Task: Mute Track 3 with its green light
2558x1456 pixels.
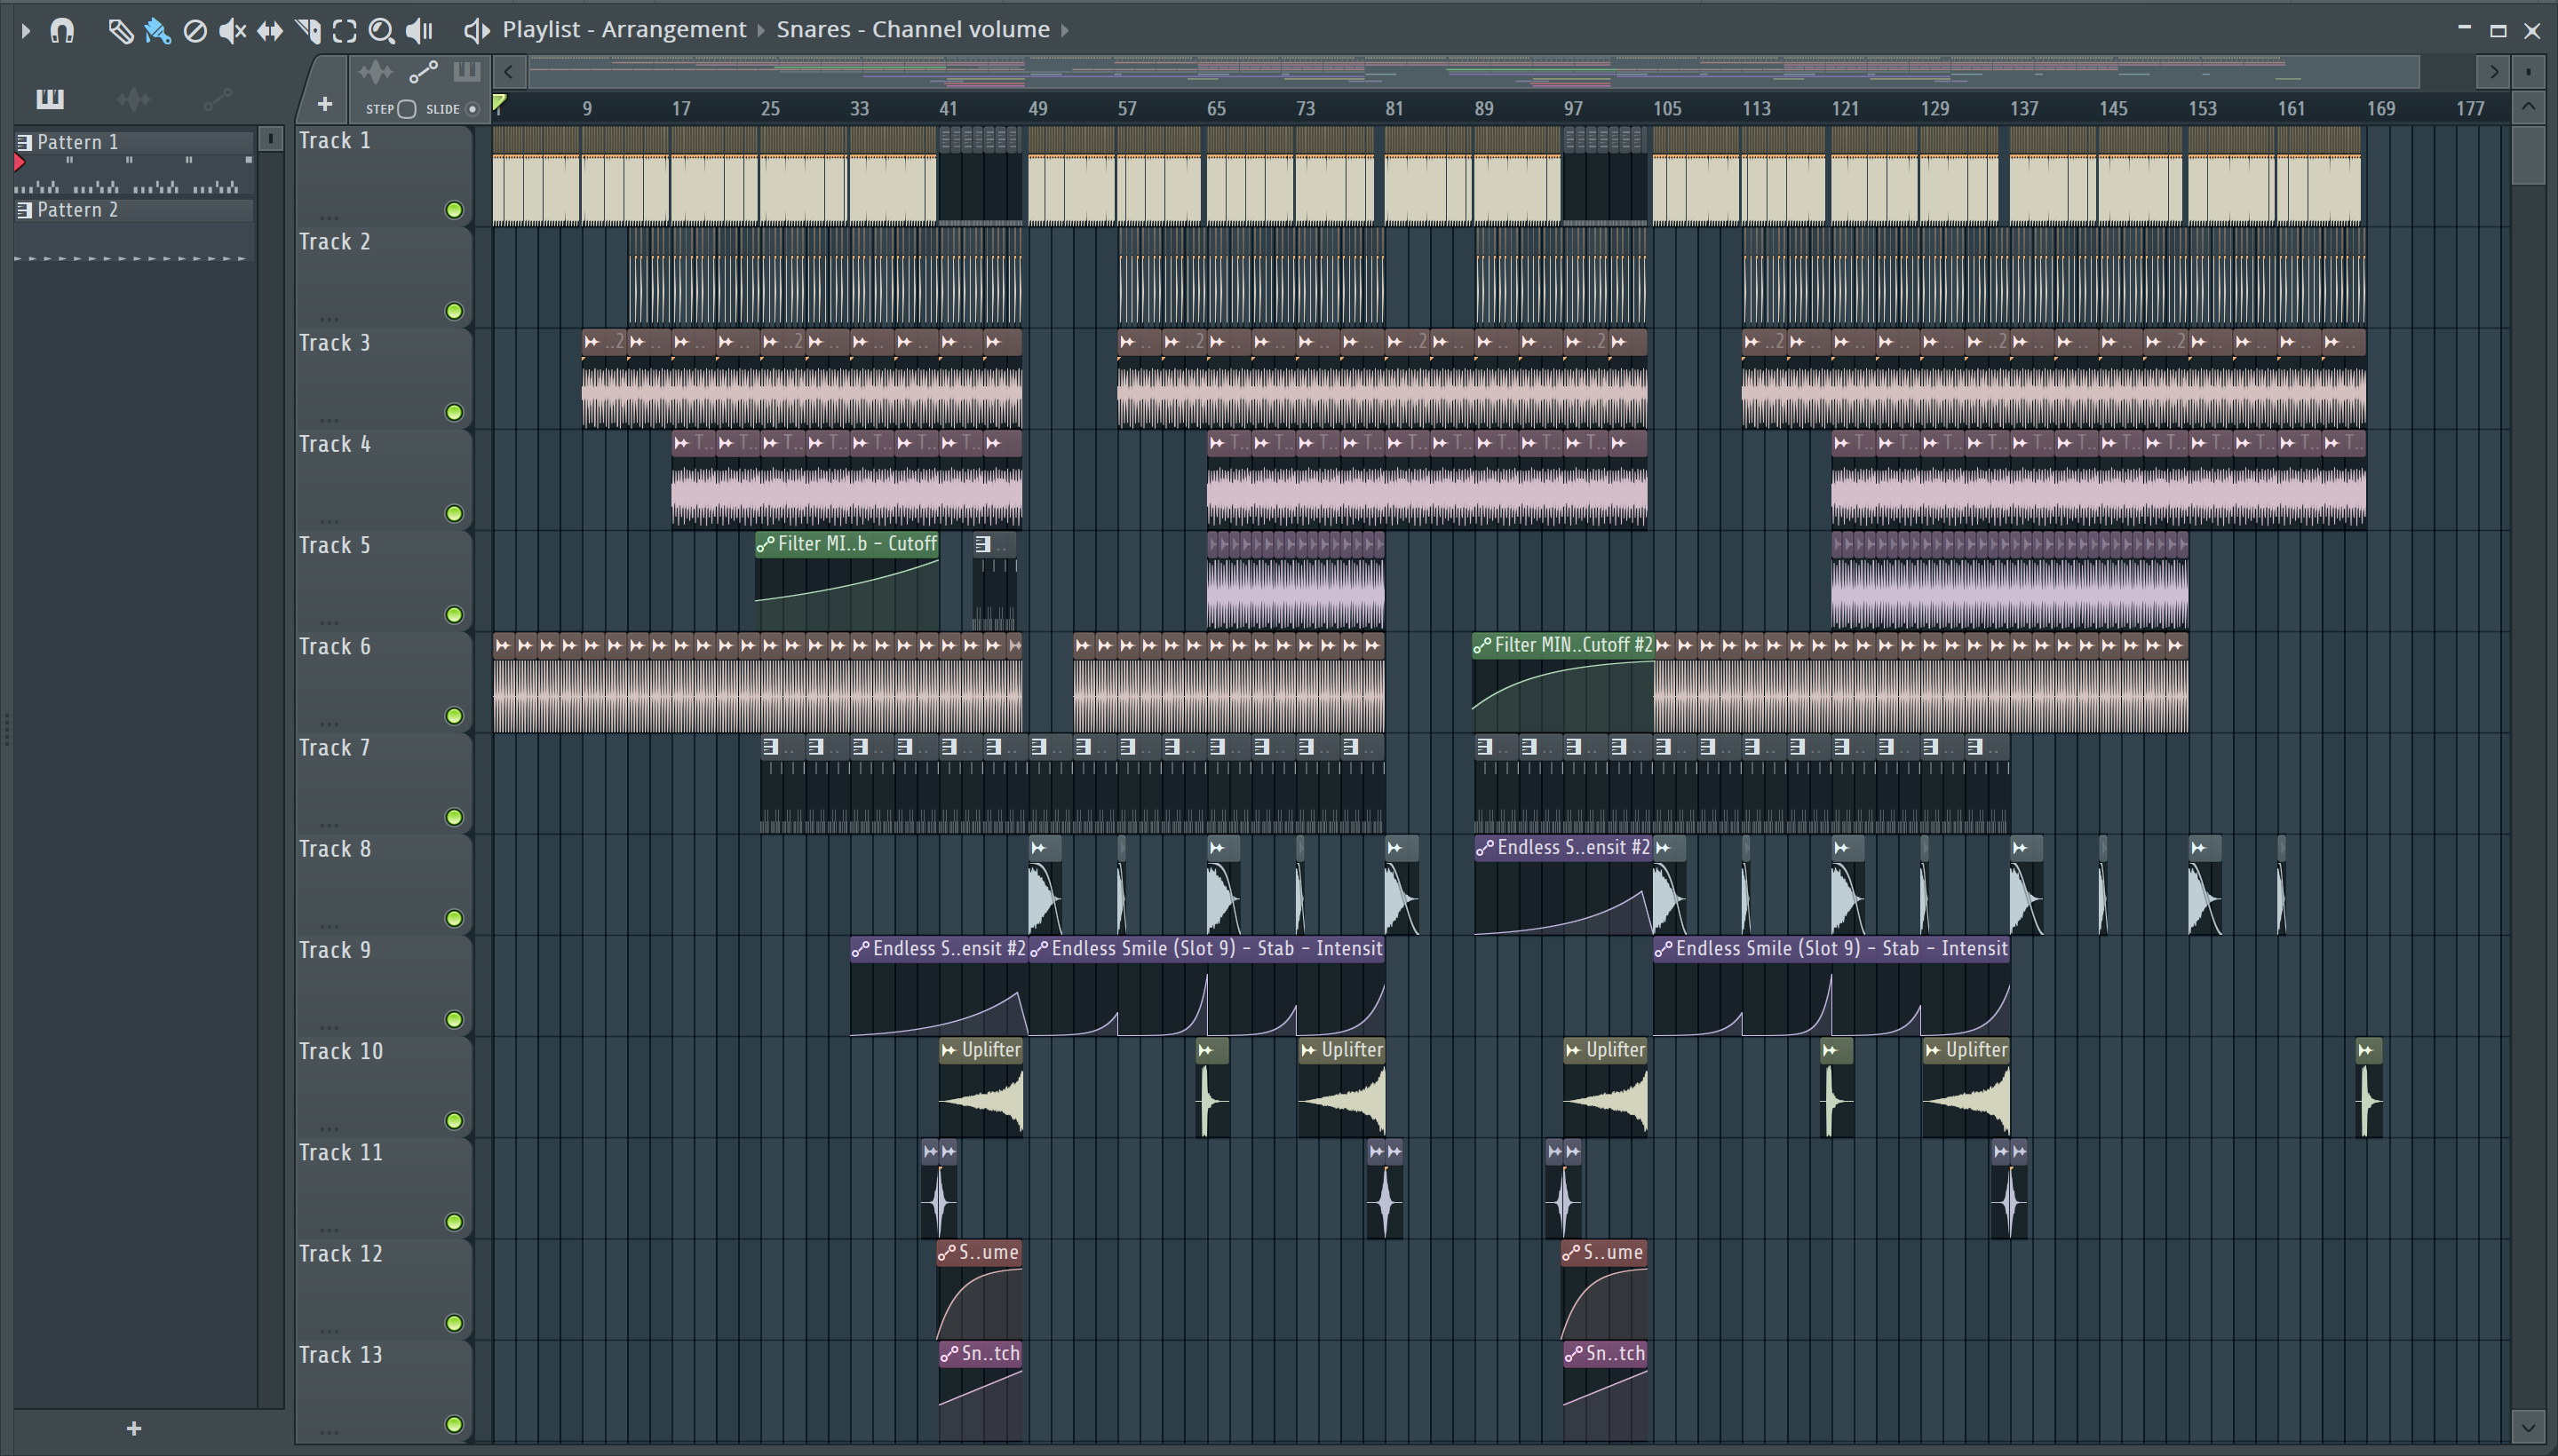Action: (454, 412)
